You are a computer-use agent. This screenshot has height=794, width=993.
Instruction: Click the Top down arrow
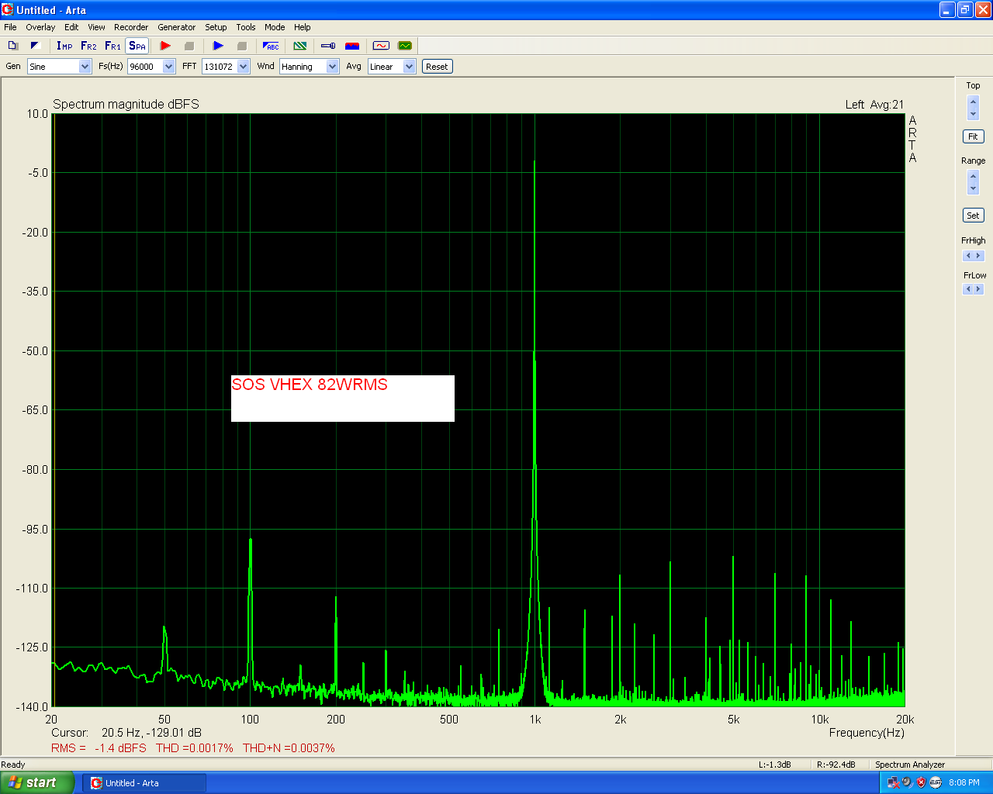click(974, 114)
